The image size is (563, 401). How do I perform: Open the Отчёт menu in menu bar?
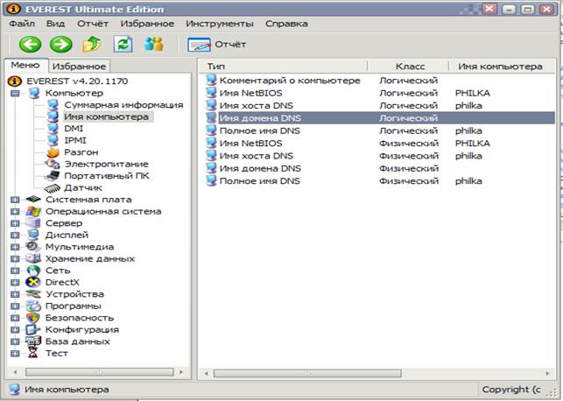(x=93, y=24)
